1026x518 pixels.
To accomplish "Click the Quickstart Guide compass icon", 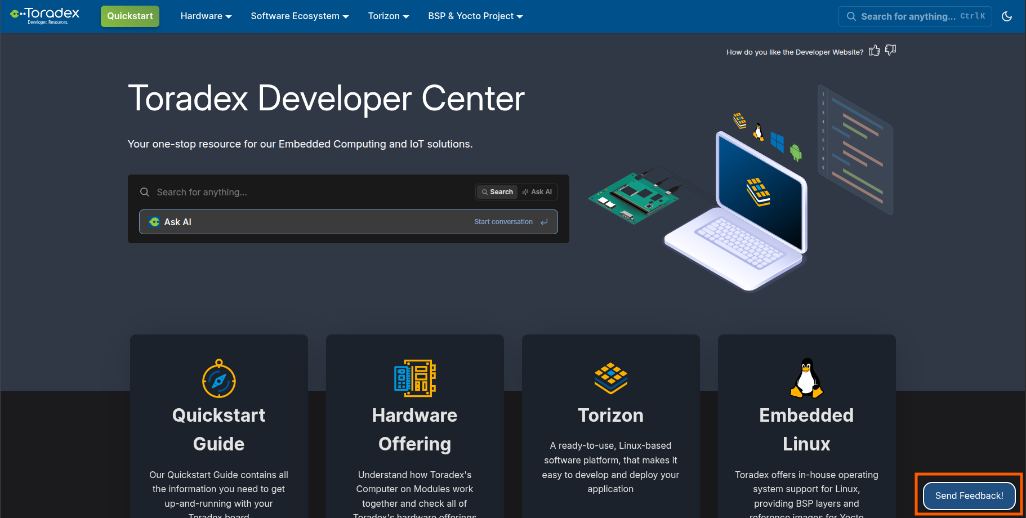I will [x=218, y=379].
